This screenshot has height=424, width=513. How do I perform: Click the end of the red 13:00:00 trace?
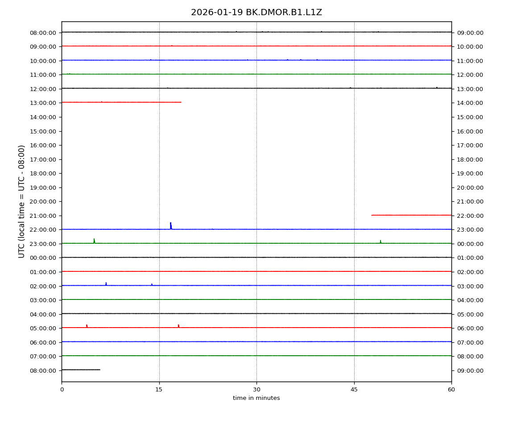point(180,102)
